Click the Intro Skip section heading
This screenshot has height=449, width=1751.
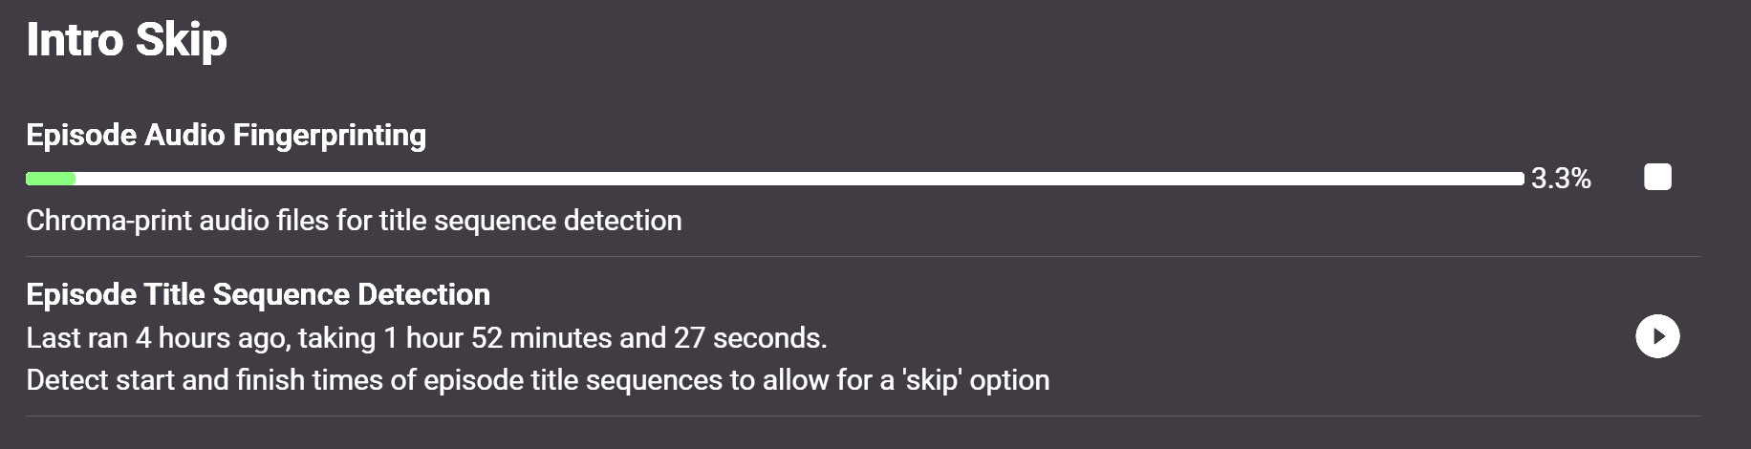pyautogui.click(x=126, y=40)
